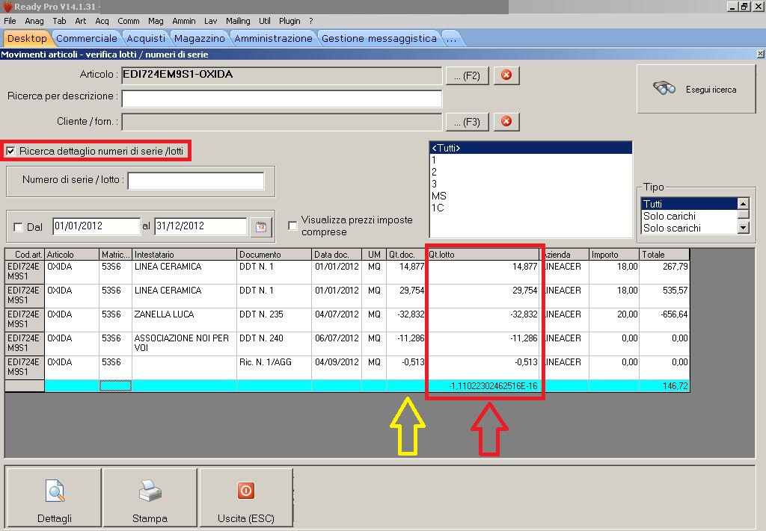The width and height of the screenshot is (766, 531).
Task: Click the Uscita (ESC) exit button
Action: coord(245,497)
